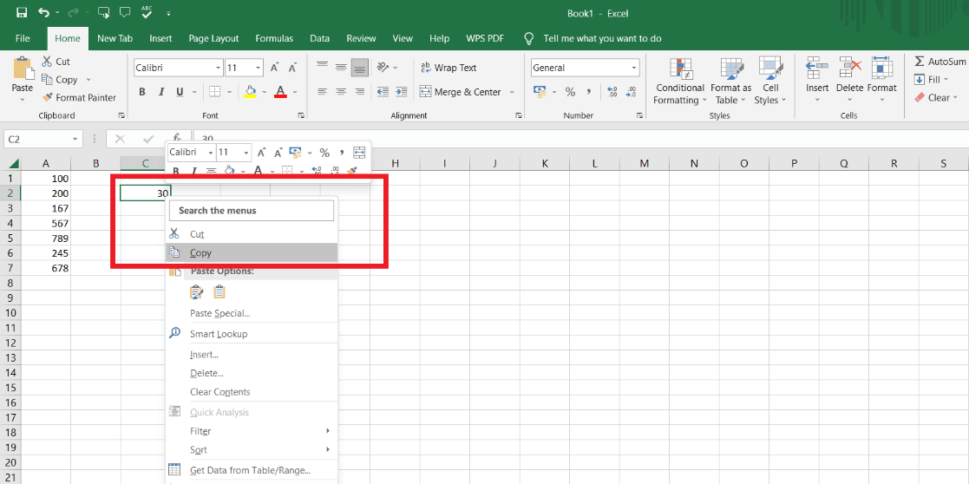Click Tell me what you want to do
The width and height of the screenshot is (969, 484).
point(603,38)
